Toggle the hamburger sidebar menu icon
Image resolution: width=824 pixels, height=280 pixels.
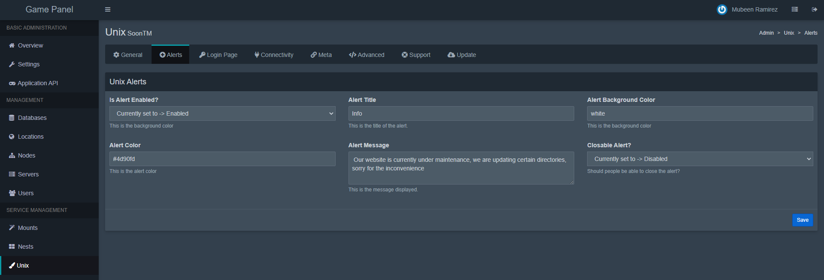tap(108, 9)
